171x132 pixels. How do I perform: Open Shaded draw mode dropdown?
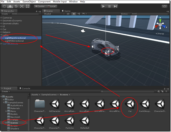click(54, 14)
